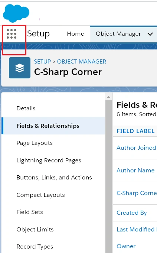Select Fields & Relationships in sidebar
This screenshot has height=253, width=157.
coord(53,126)
